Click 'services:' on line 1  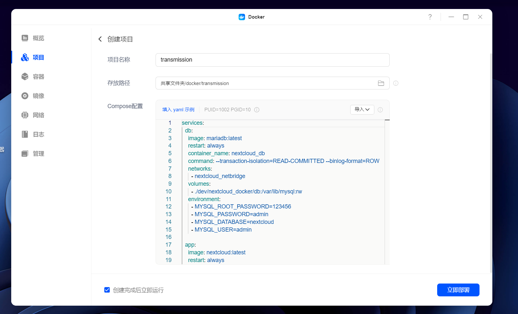pyautogui.click(x=193, y=123)
